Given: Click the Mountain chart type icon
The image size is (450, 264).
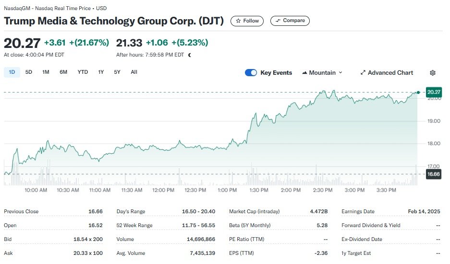Looking at the screenshot, I should click(304, 73).
